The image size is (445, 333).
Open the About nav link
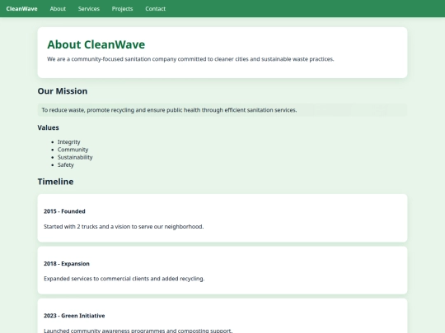point(58,9)
